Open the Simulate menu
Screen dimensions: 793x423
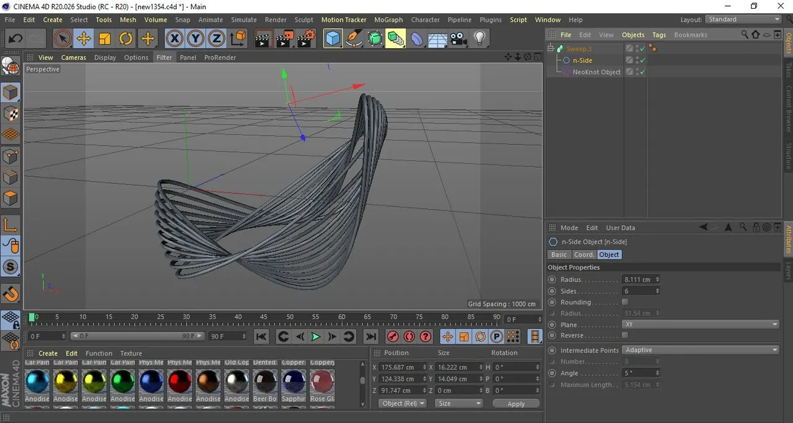[x=244, y=20]
